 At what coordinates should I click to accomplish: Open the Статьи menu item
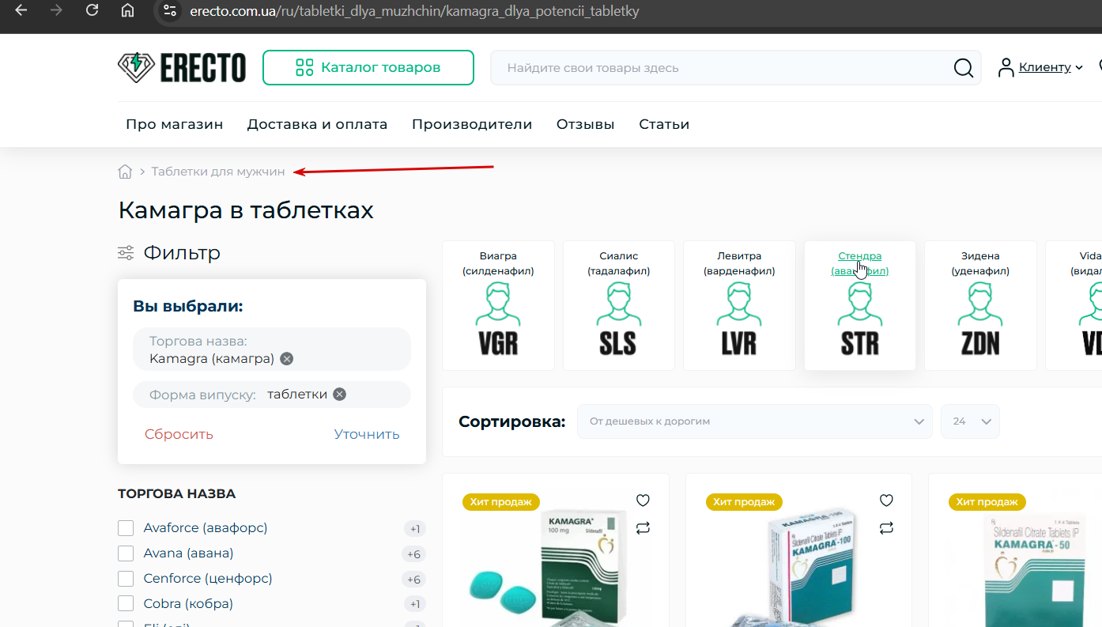(x=664, y=124)
